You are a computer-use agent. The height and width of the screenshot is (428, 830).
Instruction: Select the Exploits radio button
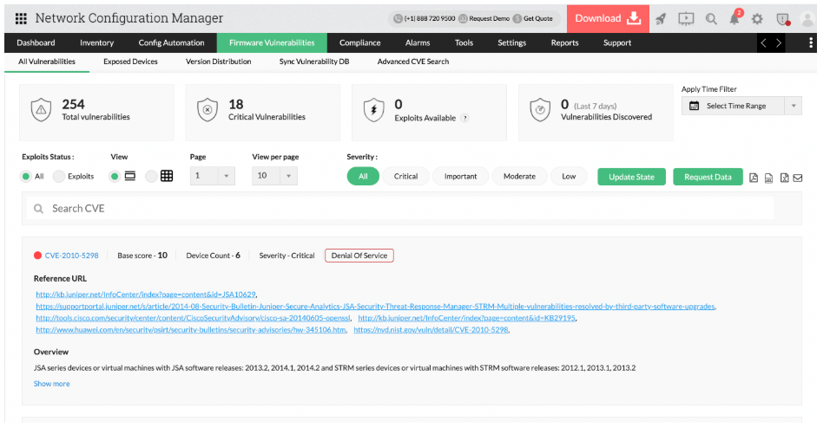(59, 176)
